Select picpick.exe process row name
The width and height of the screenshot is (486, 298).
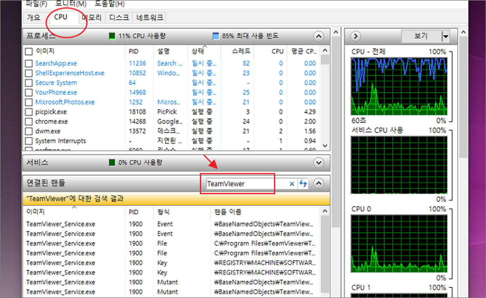click(51, 112)
